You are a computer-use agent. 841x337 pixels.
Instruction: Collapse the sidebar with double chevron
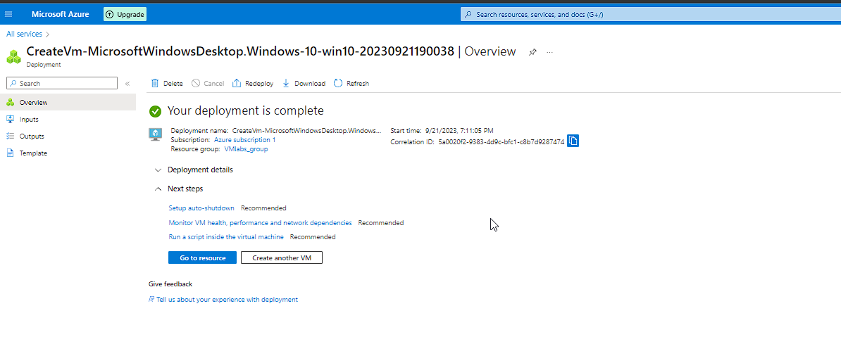pyautogui.click(x=127, y=84)
